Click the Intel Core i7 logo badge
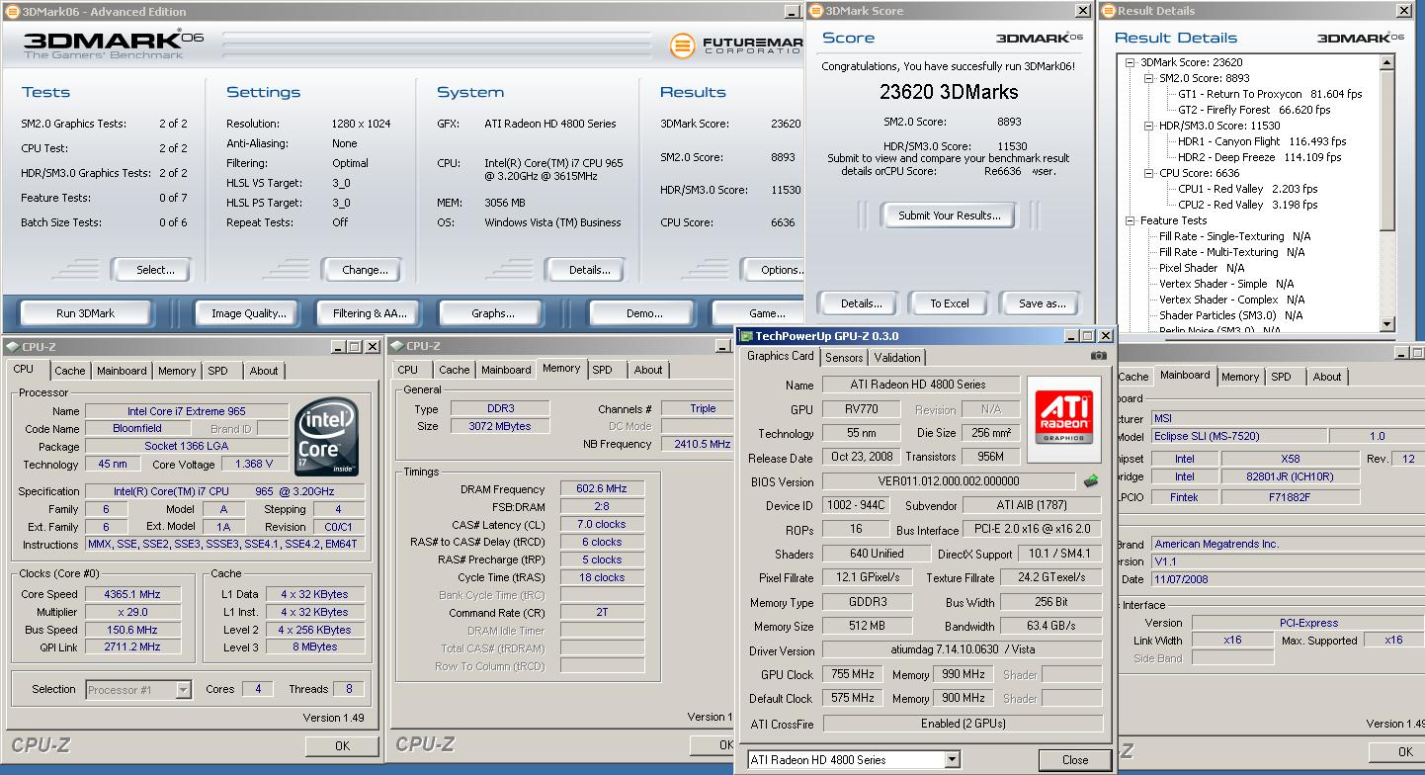This screenshot has width=1425, height=775. [x=326, y=436]
